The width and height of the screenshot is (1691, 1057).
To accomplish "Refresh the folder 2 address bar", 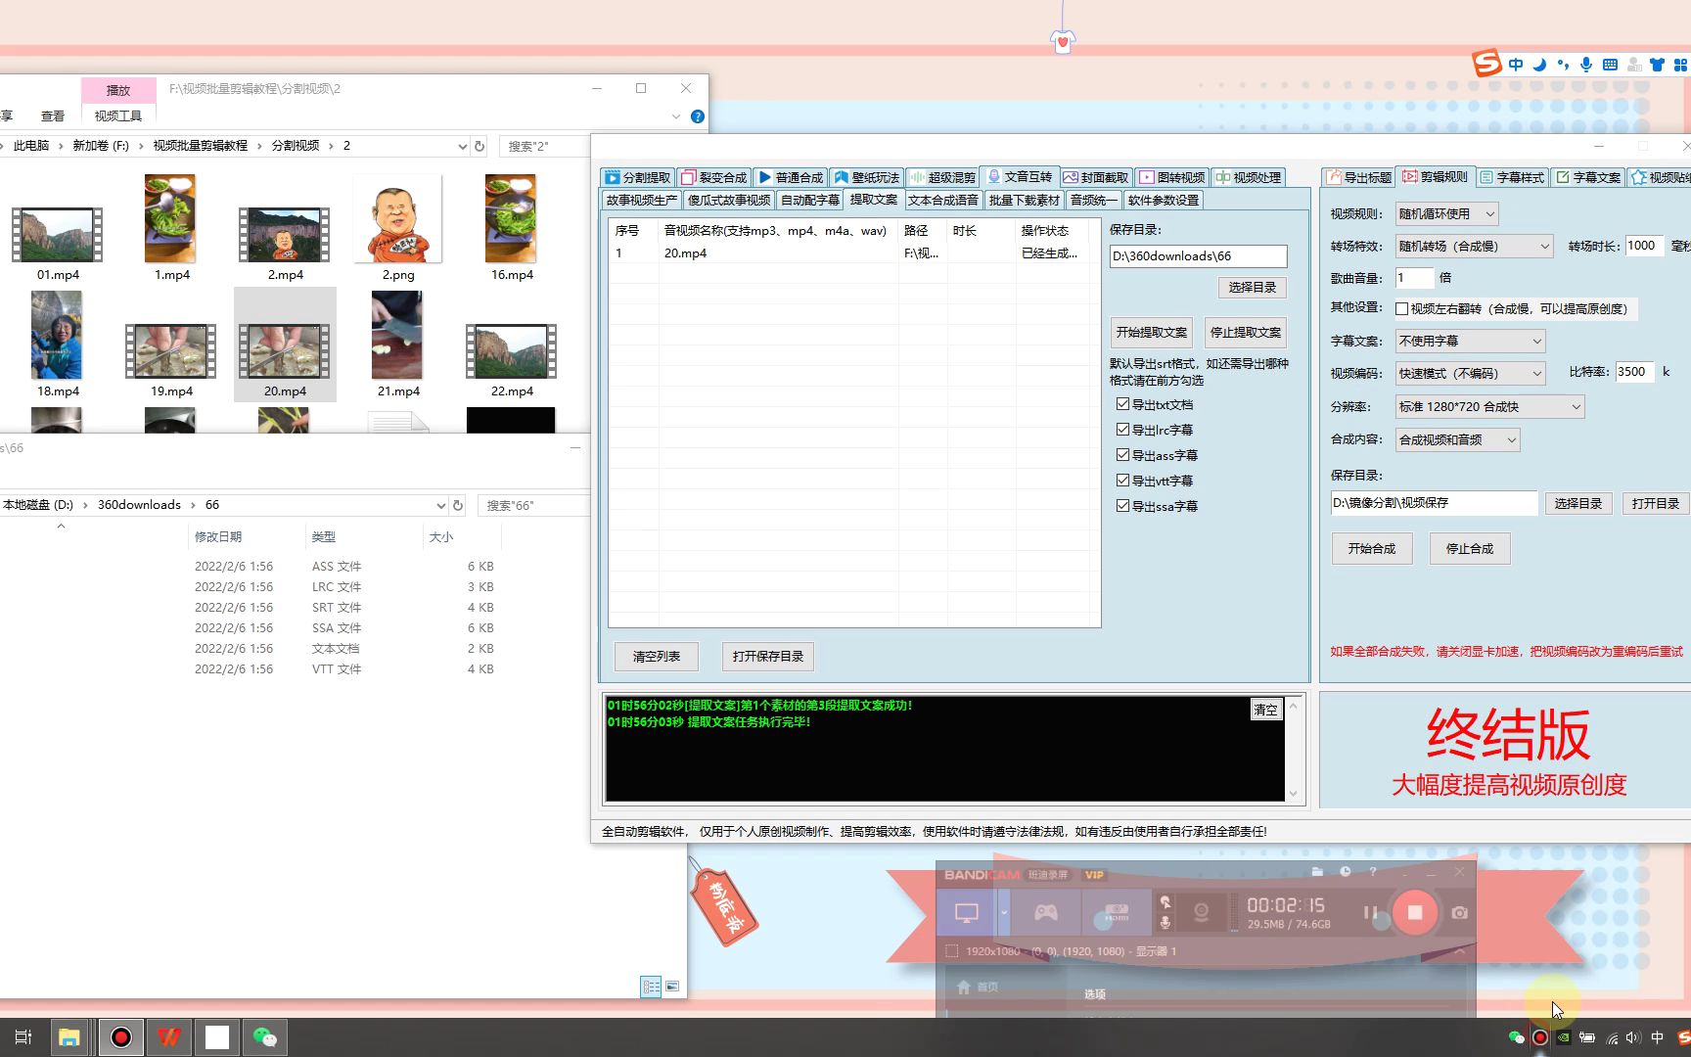I will tap(480, 146).
